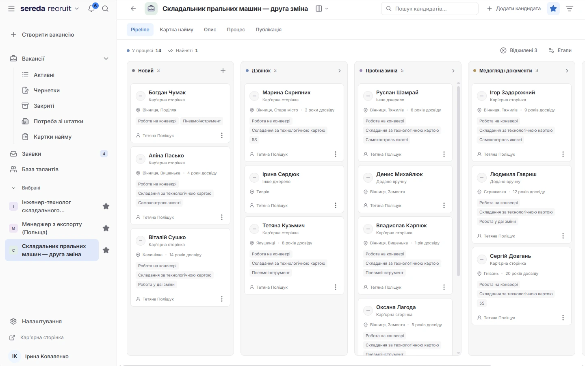Viewport: 585px width, 366px height.
Task: Click the blue star favorite button
Action: [x=553, y=9]
